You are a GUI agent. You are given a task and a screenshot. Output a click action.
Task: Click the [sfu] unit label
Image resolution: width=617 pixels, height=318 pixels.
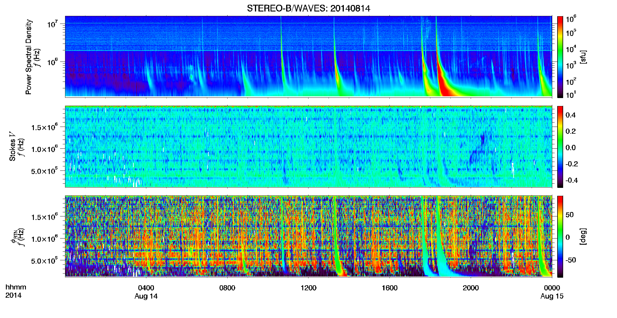coord(583,57)
